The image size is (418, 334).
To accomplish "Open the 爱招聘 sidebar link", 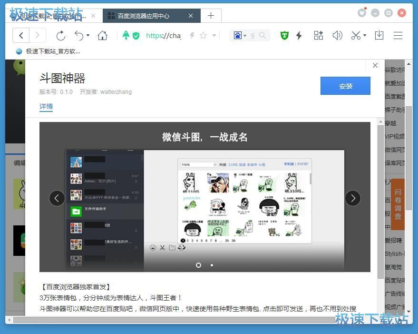I will pyautogui.click(x=393, y=241).
